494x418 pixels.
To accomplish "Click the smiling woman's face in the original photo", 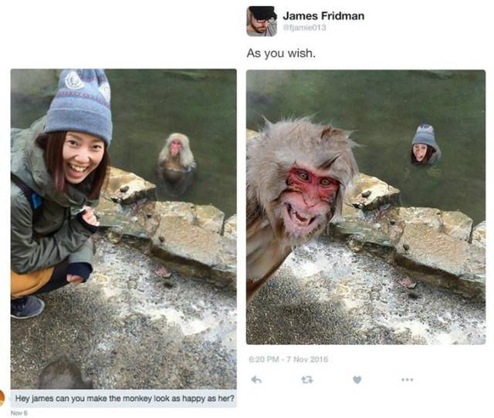I will click(83, 157).
